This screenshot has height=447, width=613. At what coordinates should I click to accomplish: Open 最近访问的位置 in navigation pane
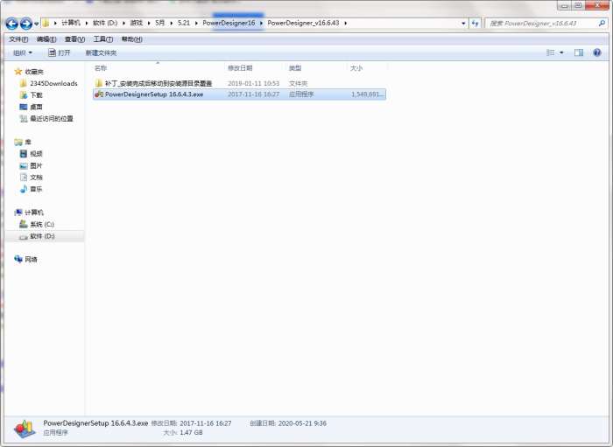click(52, 118)
